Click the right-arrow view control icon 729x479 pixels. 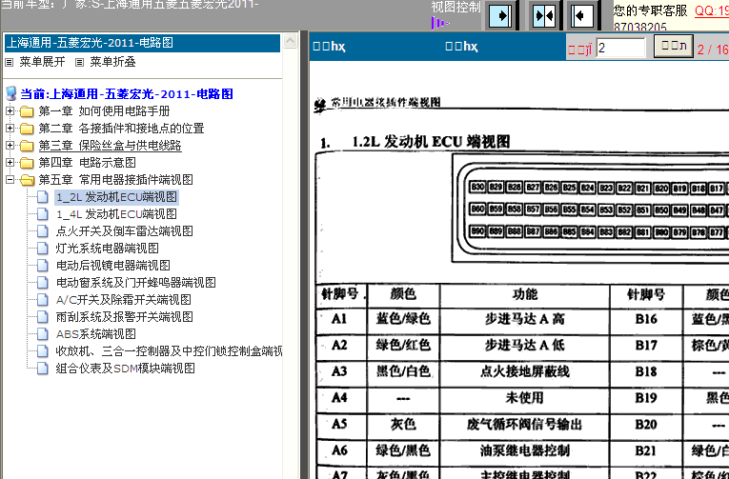(x=500, y=16)
